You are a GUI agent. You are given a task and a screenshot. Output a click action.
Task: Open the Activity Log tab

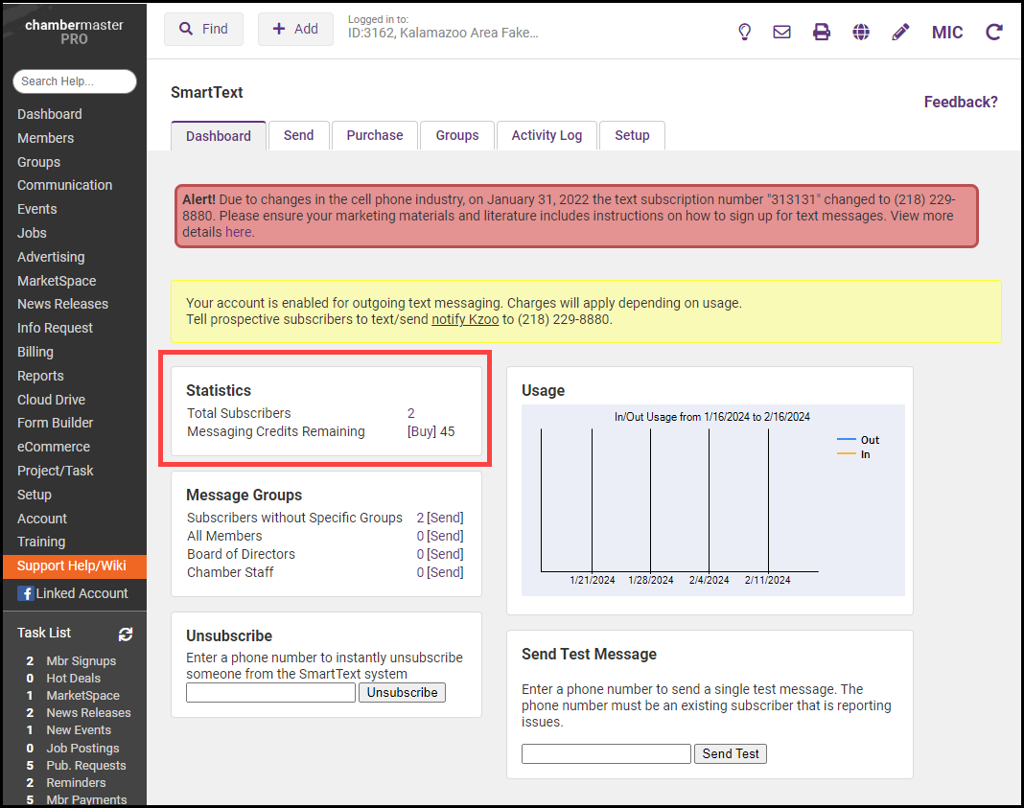pos(547,135)
